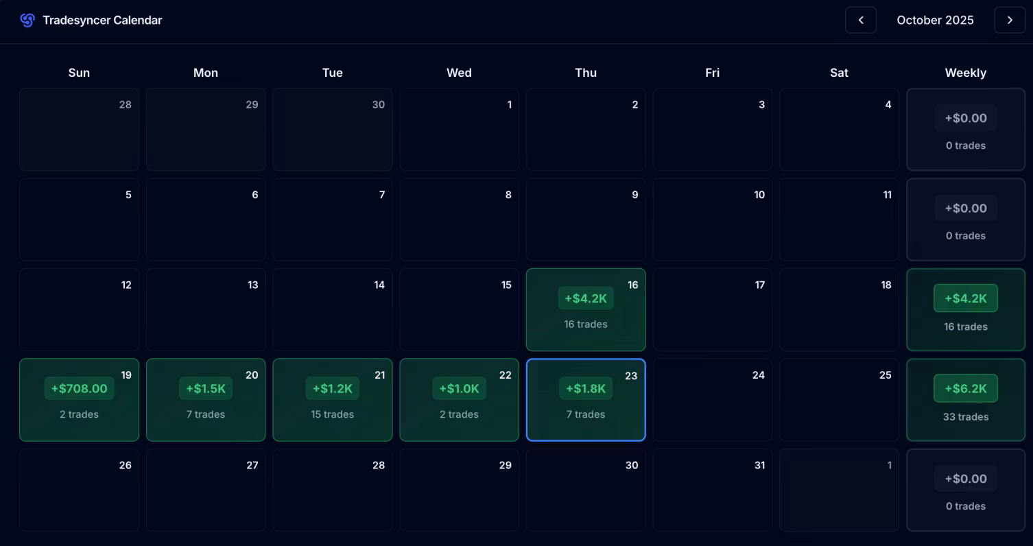Click the October 1 day cell

459,130
